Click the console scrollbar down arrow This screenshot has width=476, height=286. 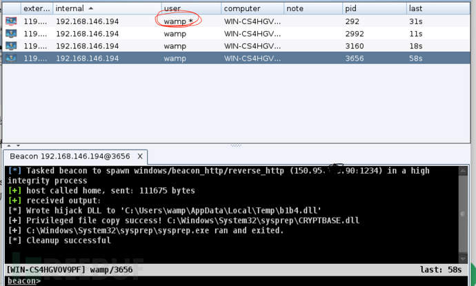point(463,259)
